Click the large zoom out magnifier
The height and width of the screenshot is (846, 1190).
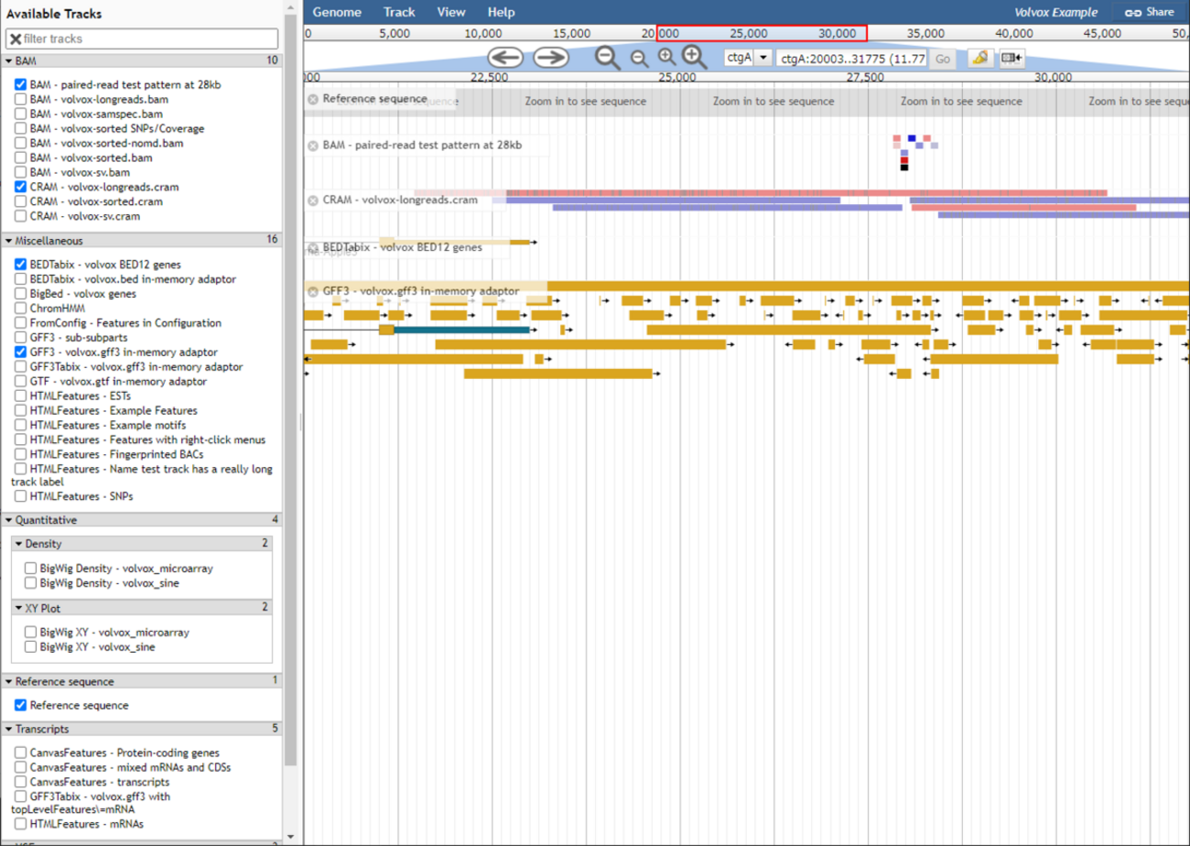(x=608, y=58)
